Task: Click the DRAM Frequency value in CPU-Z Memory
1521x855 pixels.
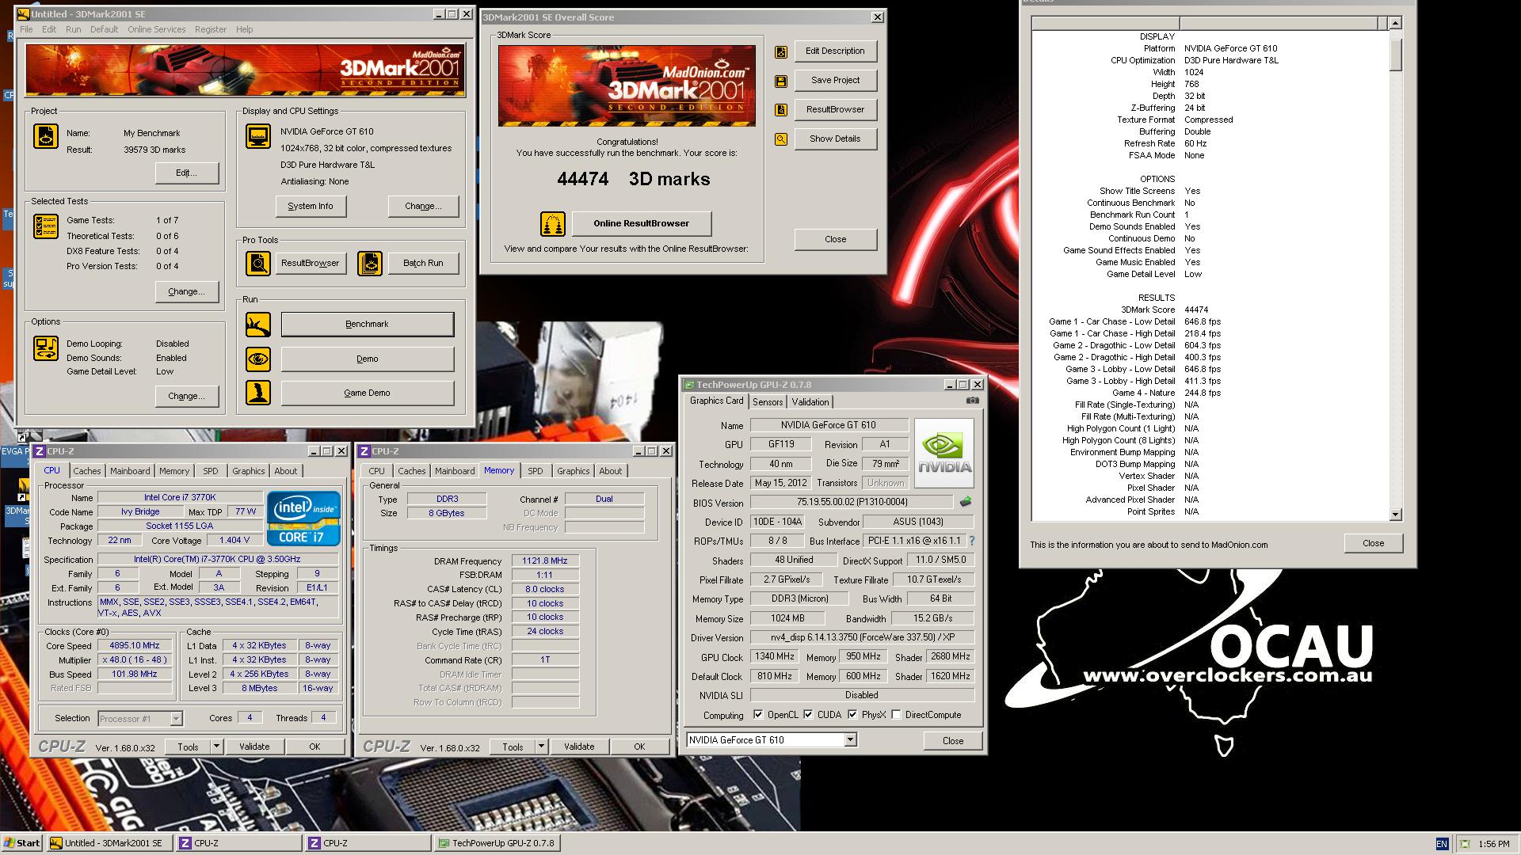Action: [545, 560]
